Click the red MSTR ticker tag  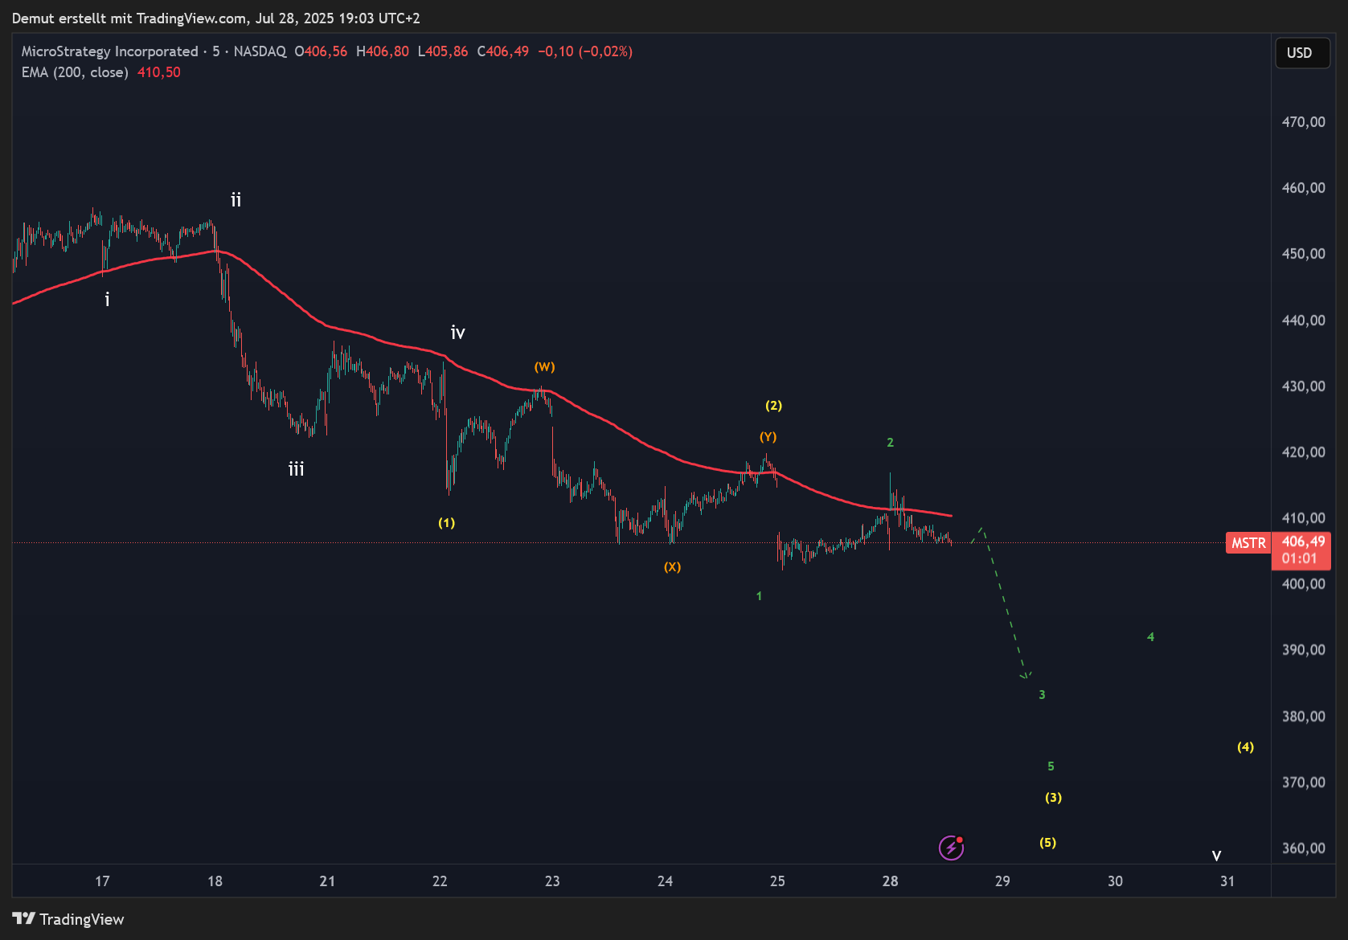1248,543
